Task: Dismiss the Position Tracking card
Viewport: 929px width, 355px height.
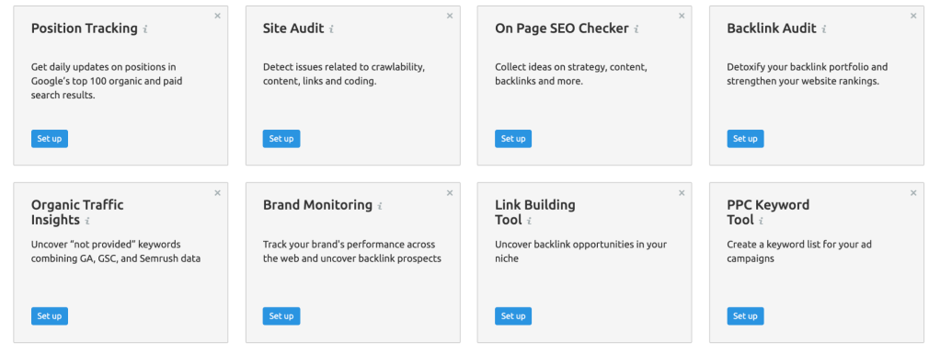Action: click(x=217, y=16)
